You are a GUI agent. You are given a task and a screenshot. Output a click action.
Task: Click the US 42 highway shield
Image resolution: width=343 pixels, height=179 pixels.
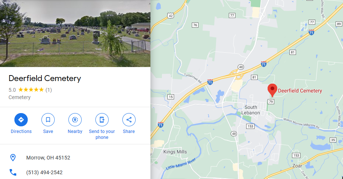pos(171,16)
